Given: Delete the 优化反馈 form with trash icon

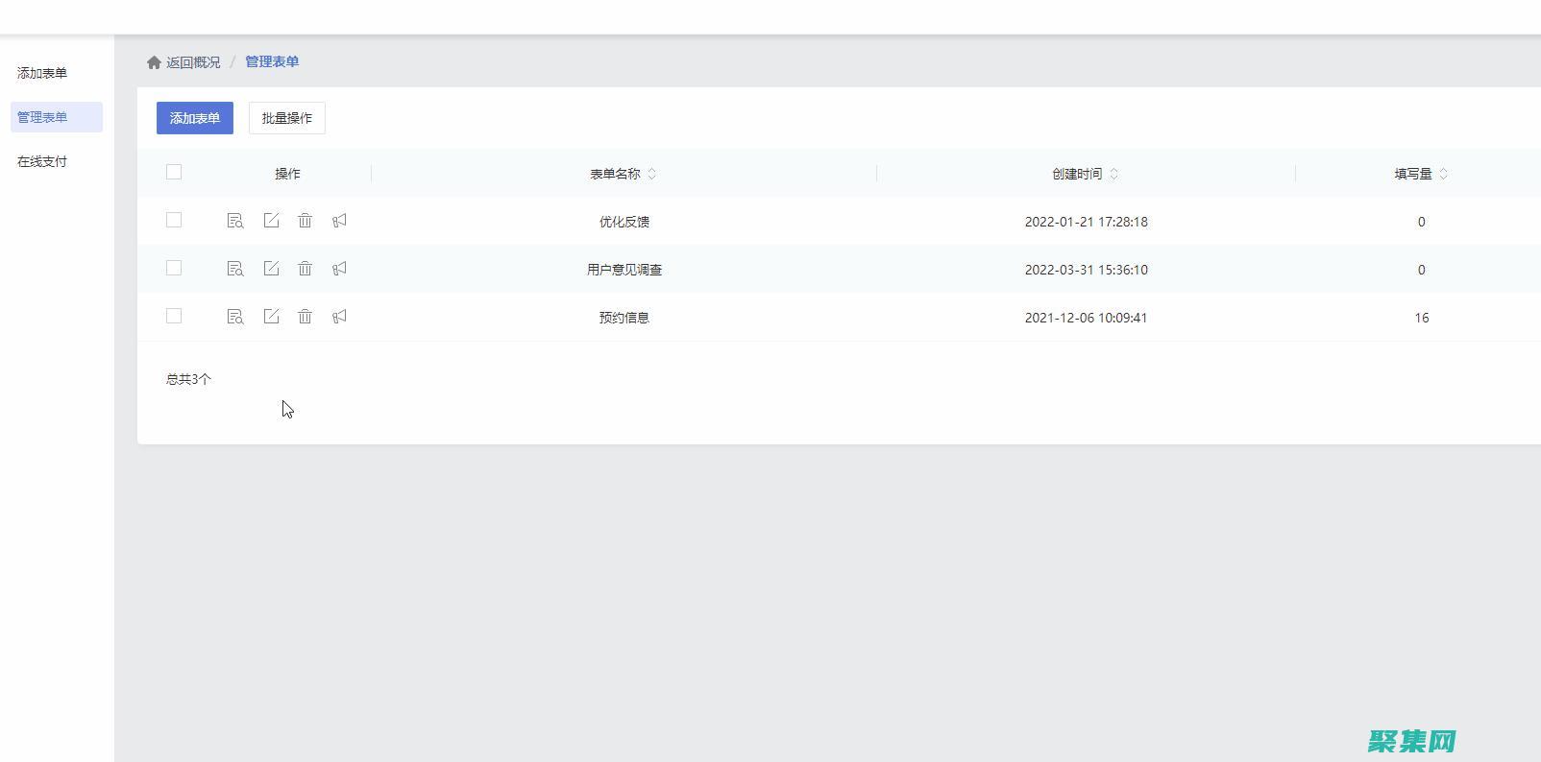Looking at the screenshot, I should (305, 221).
